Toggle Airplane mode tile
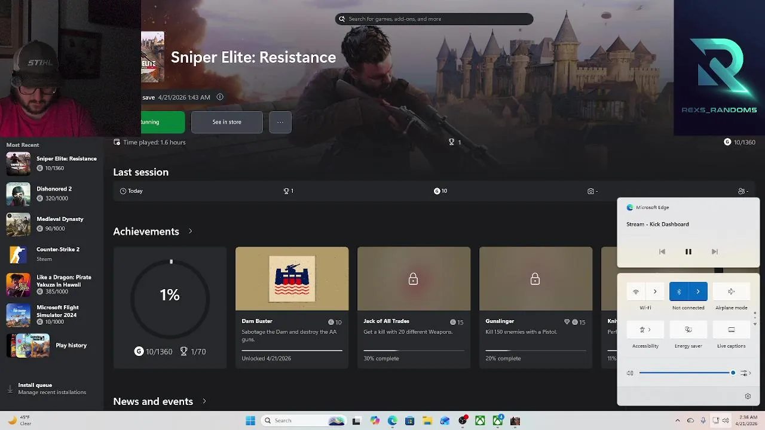 731,291
